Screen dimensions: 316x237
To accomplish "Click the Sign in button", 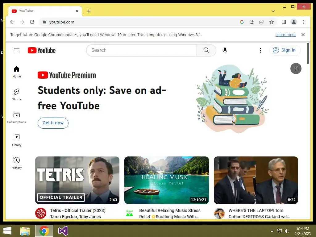I will click(x=285, y=50).
